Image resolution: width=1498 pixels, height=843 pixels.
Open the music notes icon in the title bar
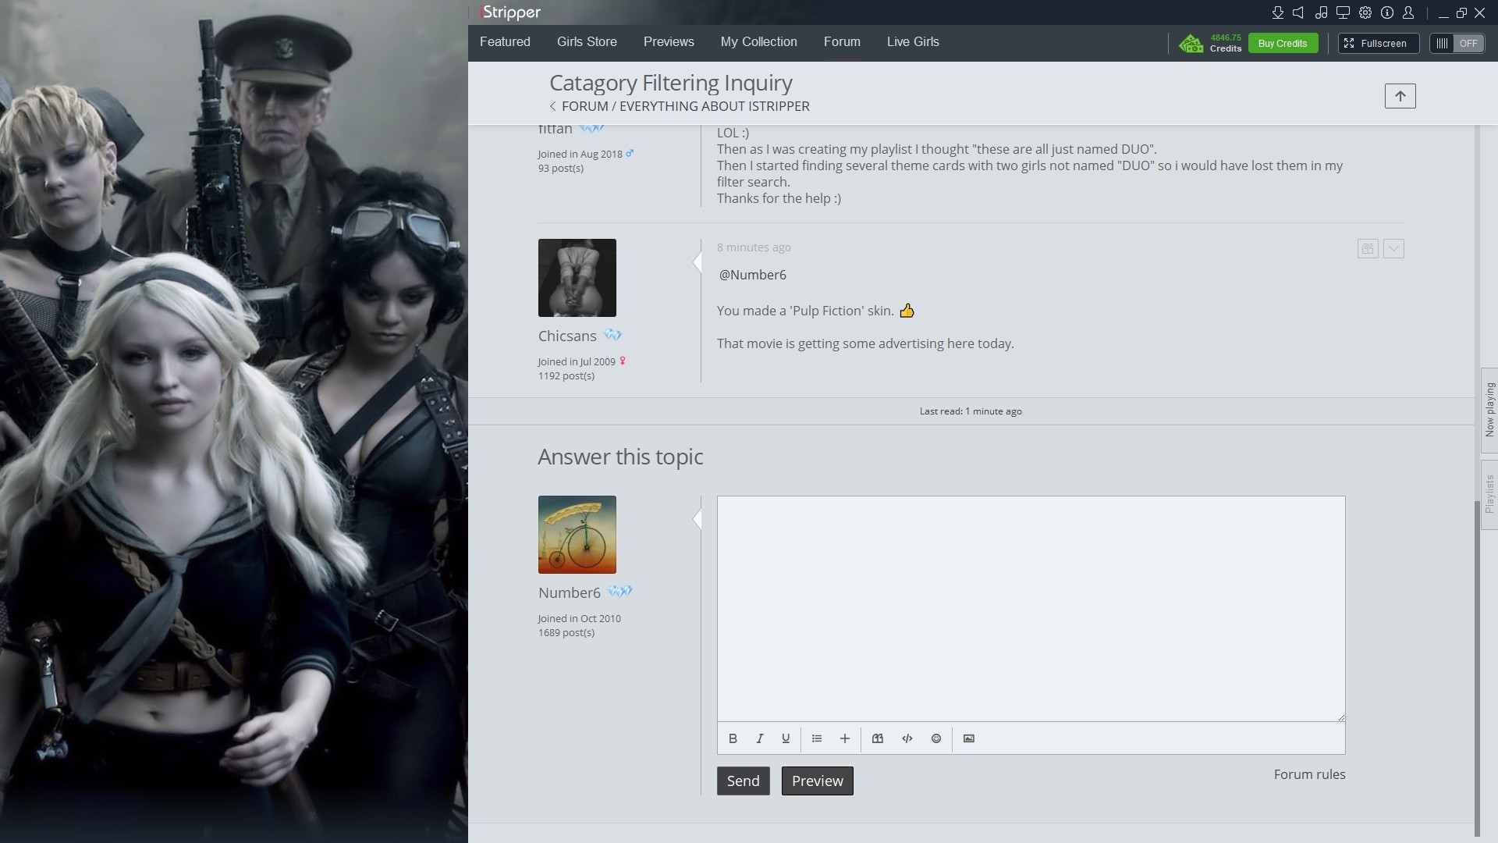pyautogui.click(x=1321, y=12)
